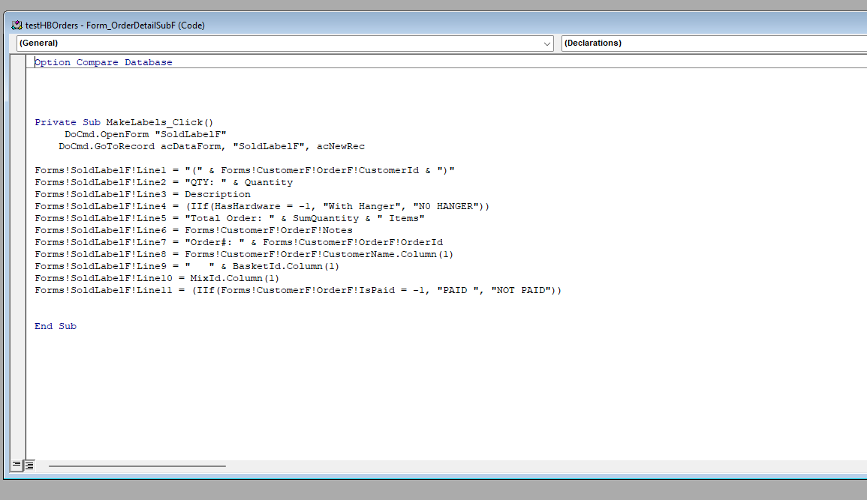Switch to Procedure View
The width and height of the screenshot is (867, 500).
[17, 466]
